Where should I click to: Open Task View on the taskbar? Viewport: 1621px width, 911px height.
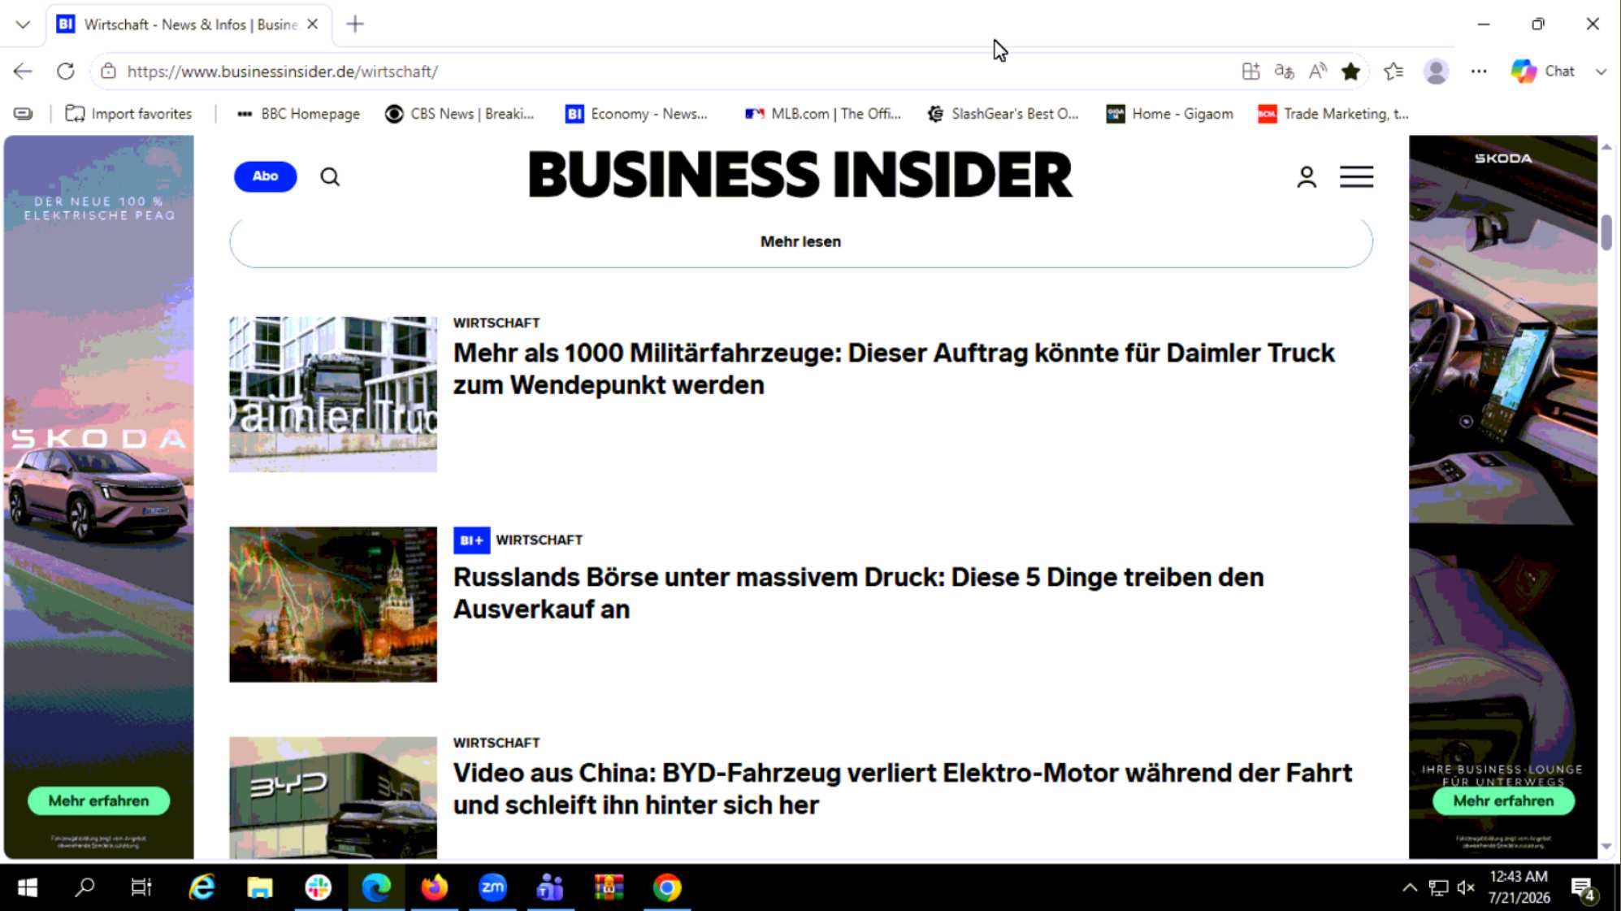point(141,887)
